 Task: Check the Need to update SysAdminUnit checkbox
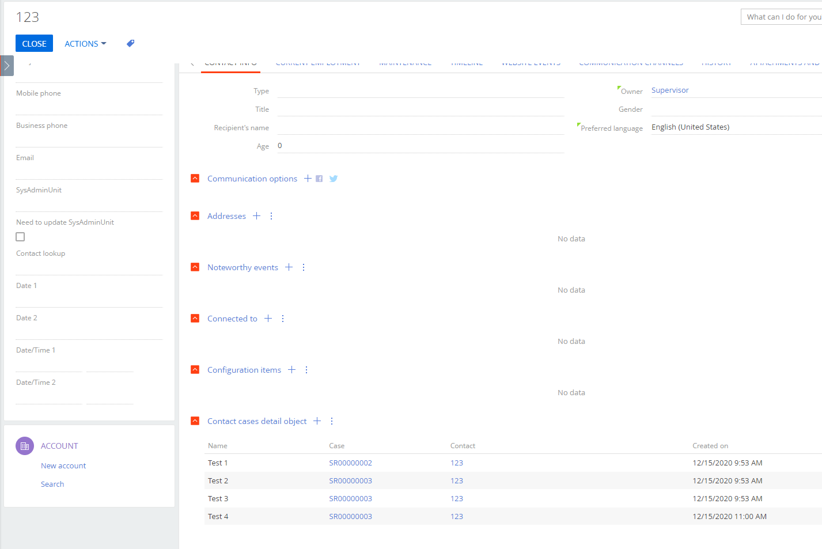click(20, 236)
